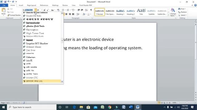The width and height of the screenshot is (197, 110).
Task: Click the font name input box
Action: (29, 10)
